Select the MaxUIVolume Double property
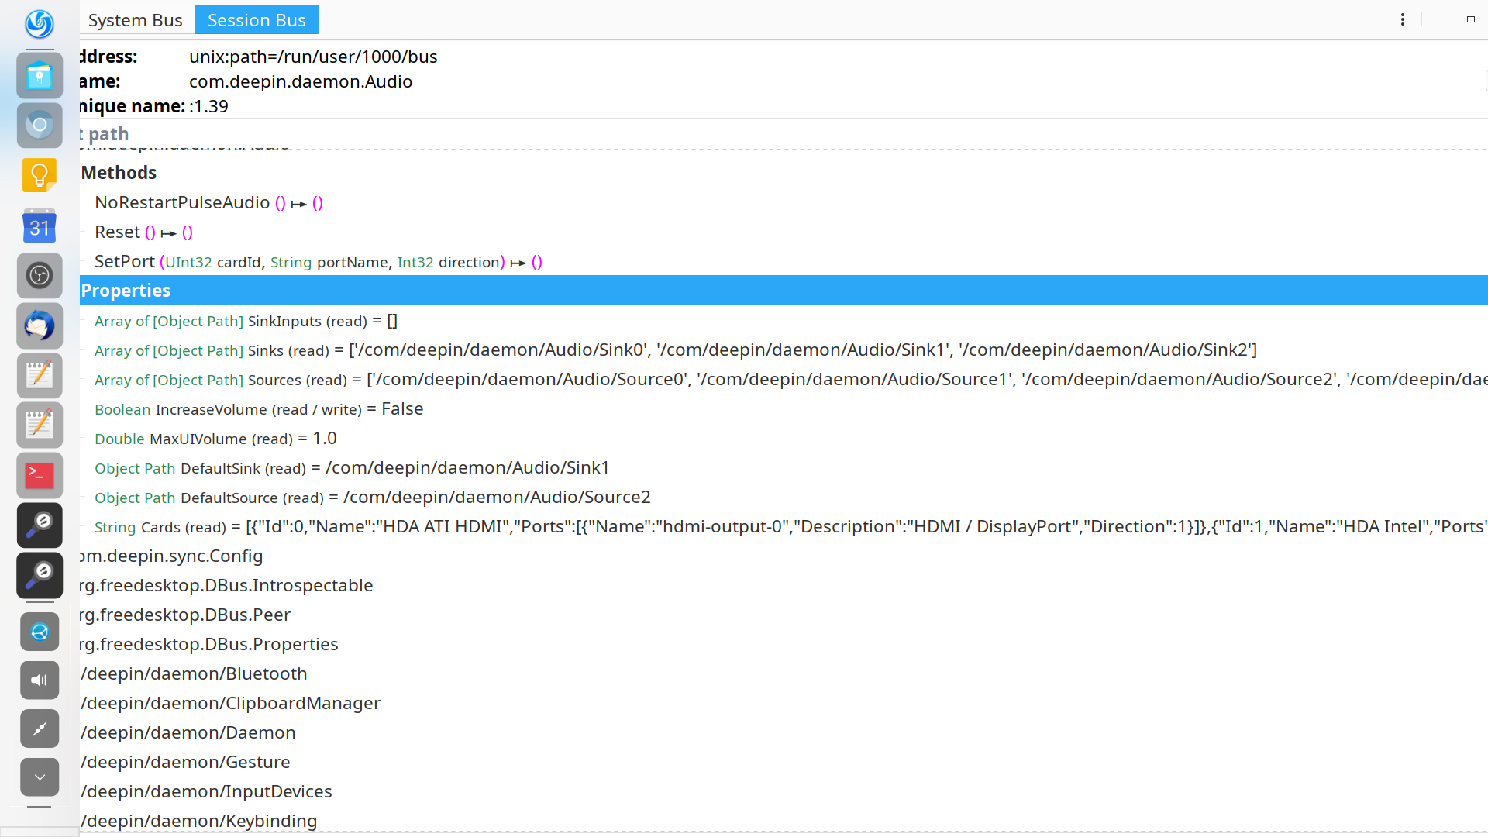Image resolution: width=1488 pixels, height=837 pixels. point(215,438)
